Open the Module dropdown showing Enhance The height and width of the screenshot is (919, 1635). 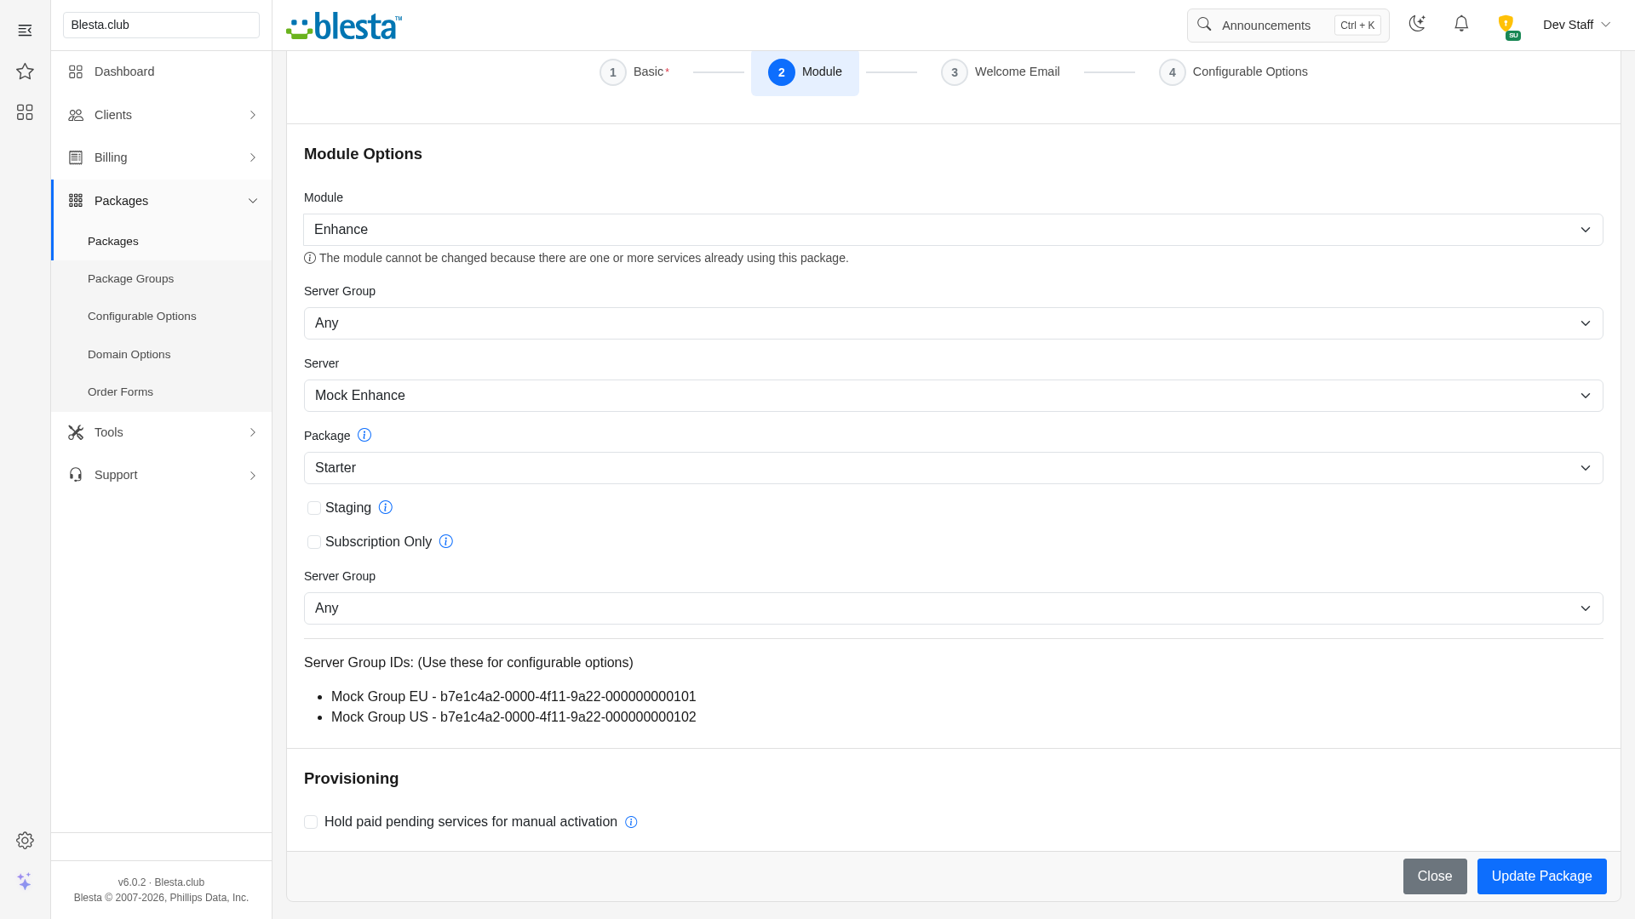click(954, 230)
